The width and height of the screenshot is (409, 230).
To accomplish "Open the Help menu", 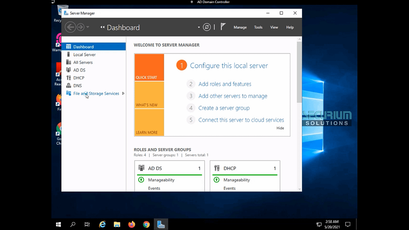I will click(x=290, y=27).
